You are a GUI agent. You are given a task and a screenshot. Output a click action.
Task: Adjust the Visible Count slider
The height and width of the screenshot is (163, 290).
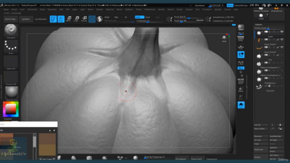[x=269, y=28]
